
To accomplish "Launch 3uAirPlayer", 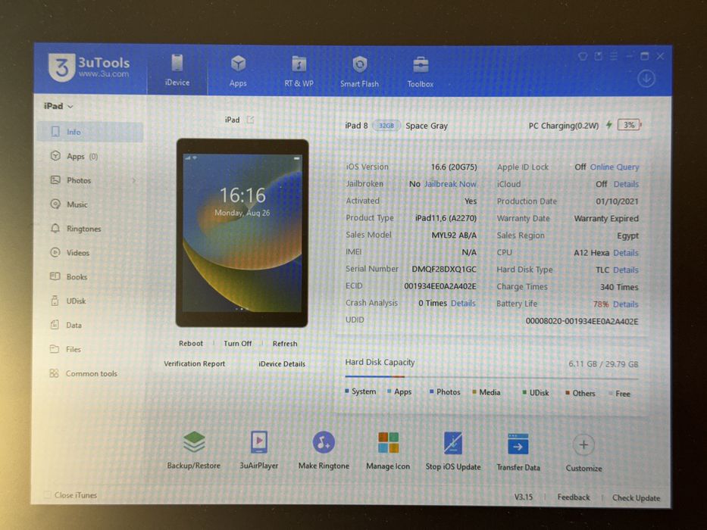I will coord(259,450).
